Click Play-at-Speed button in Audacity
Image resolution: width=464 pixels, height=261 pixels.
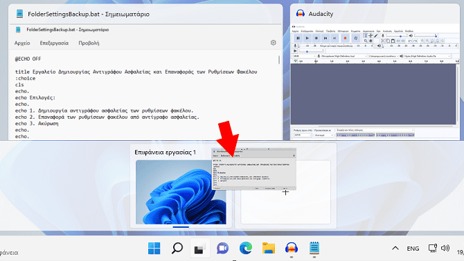[295, 51]
